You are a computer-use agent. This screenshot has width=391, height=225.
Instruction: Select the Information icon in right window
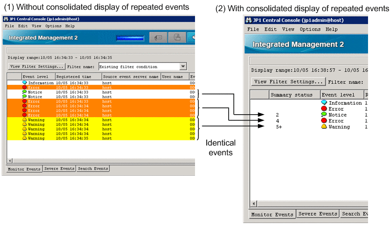coord(324,102)
